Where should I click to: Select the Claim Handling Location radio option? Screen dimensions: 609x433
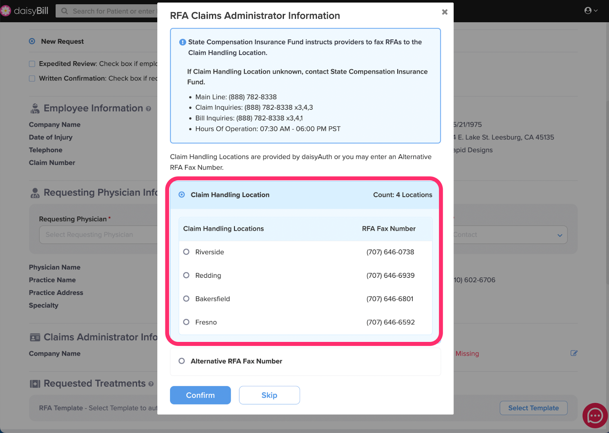coord(182,195)
